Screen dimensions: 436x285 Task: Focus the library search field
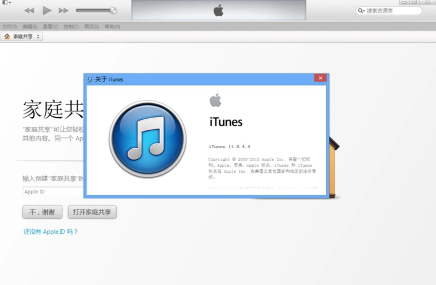[389, 11]
